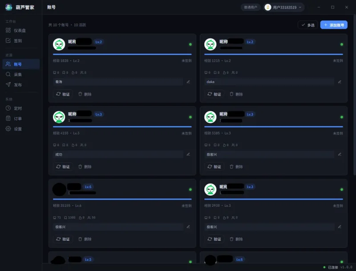Click 删除 on the 经验 2938 account card
Image resolution: width=356 pixels, height=271 pixels.
coord(236,239)
